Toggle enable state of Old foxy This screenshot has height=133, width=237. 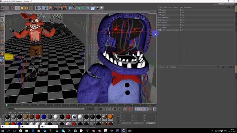[183, 23]
